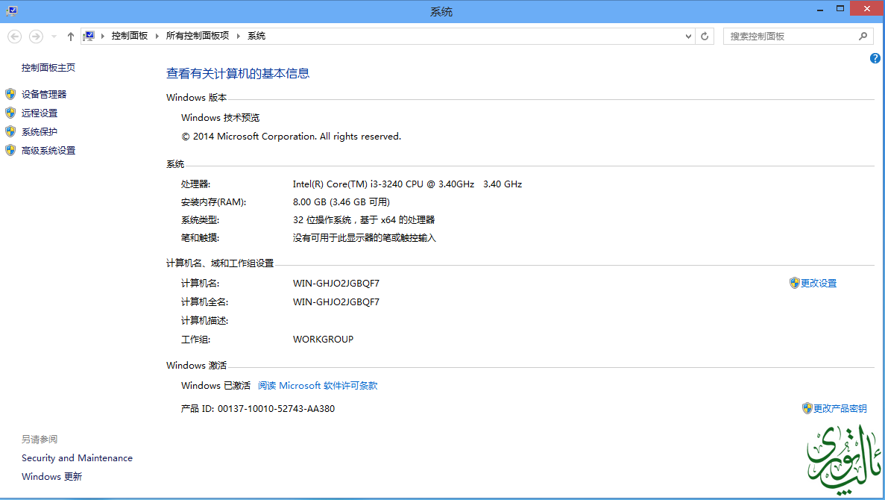Screen dimensions: 885x500
Task: Open 系统保护 link
Action: click(40, 131)
